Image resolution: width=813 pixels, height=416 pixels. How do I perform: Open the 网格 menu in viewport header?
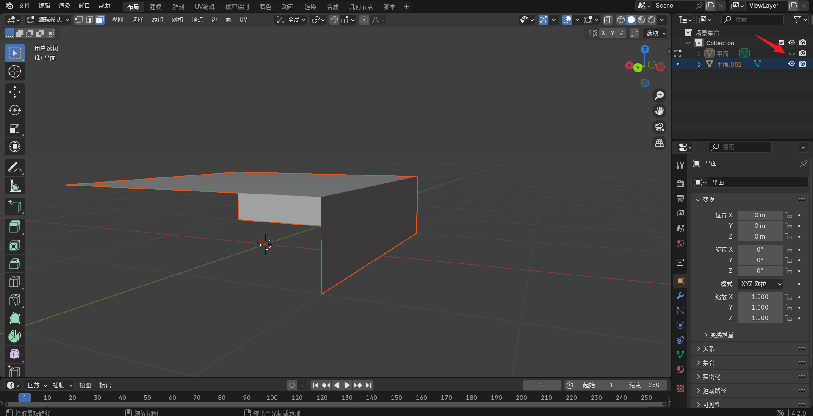tap(177, 19)
